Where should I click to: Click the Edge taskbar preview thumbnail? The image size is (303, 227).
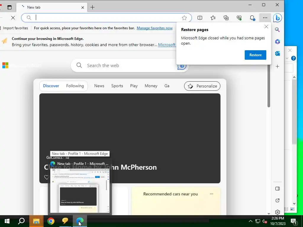tap(80, 191)
